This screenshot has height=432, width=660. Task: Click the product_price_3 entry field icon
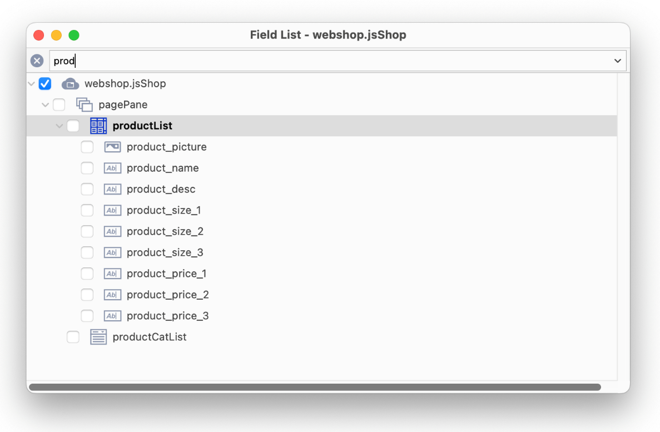[x=112, y=316]
